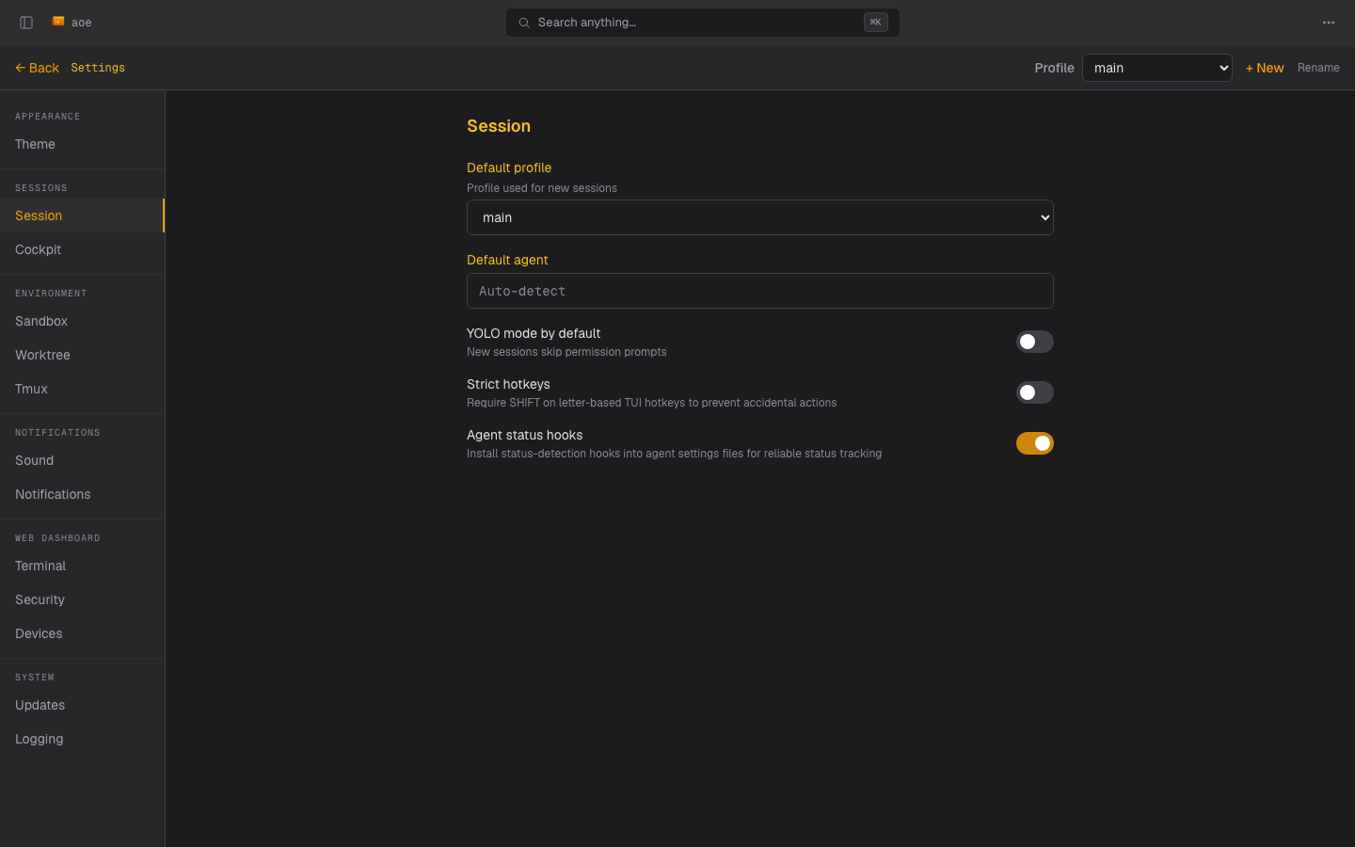Open the Theme settings section

pos(82,144)
